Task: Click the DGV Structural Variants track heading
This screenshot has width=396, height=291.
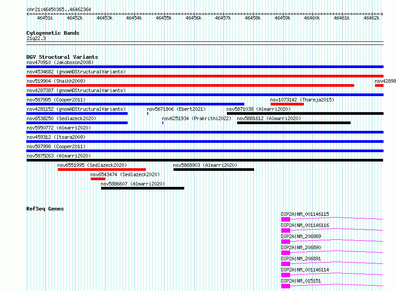Action: (62, 57)
